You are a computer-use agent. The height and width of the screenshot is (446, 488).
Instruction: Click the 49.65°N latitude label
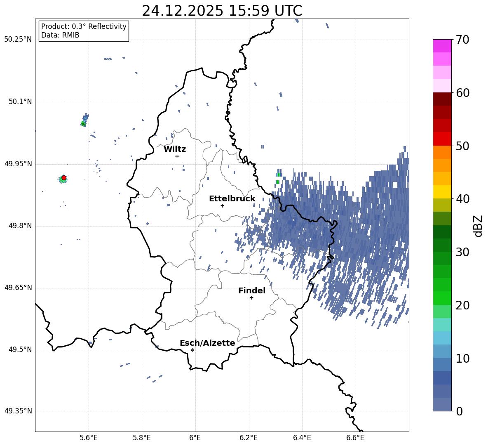click(x=18, y=288)
